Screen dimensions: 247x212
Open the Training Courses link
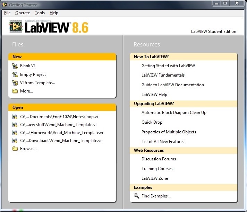pos(157,169)
